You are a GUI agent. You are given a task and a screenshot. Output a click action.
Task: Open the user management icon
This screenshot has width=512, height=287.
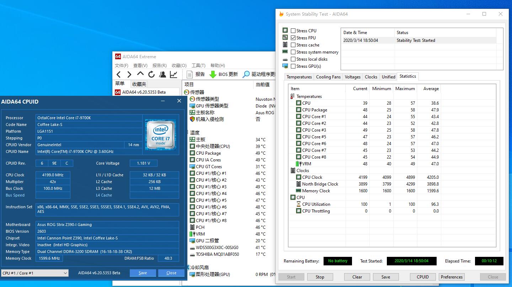(x=162, y=74)
